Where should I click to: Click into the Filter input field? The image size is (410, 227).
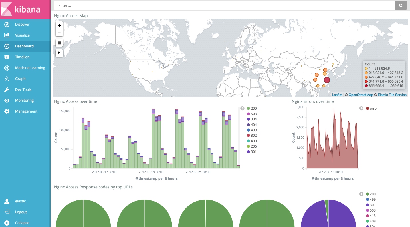coord(224,5)
